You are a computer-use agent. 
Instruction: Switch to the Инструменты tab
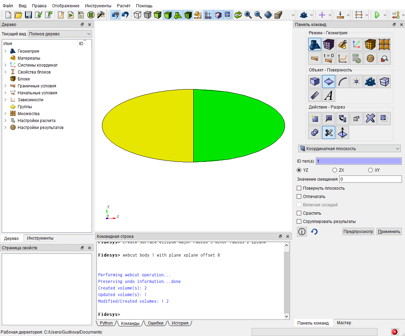(x=40, y=238)
